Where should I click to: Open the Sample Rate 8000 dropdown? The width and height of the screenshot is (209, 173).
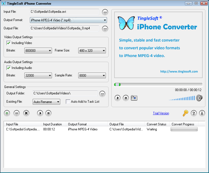(92, 75)
